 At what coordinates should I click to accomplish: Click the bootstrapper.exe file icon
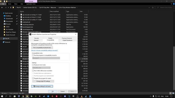(x=21, y=27)
